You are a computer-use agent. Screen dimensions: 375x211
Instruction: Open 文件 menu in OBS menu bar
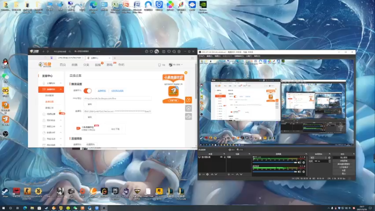[x=202, y=56]
